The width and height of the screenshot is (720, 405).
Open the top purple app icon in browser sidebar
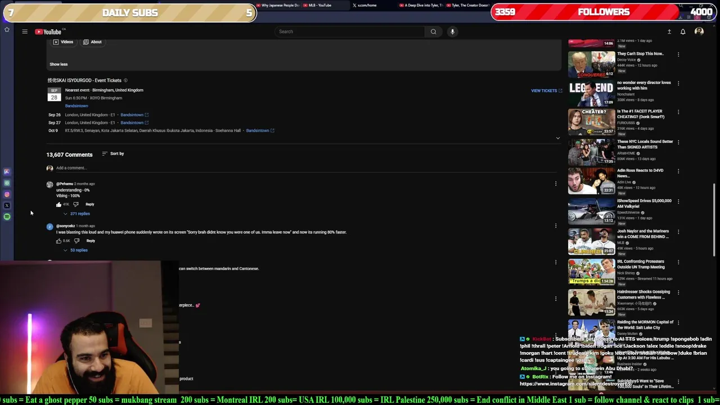coord(7,172)
